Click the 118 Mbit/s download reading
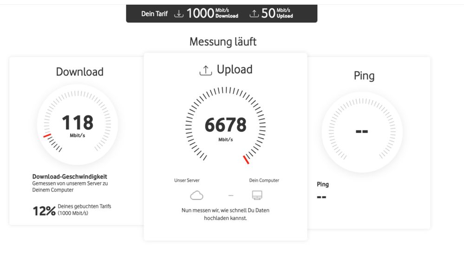This screenshot has width=464, height=259. [78, 126]
